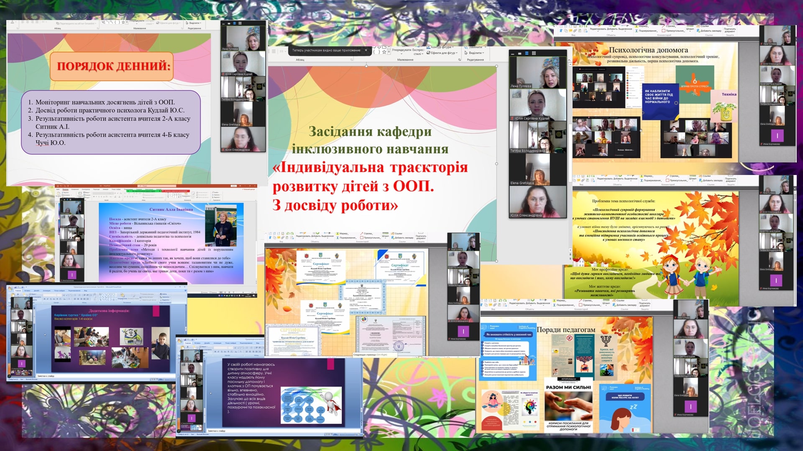The image size is (803, 451).
Task: Click Добавить закладку in the Психологічна допомога window
Action: pyautogui.click(x=709, y=31)
